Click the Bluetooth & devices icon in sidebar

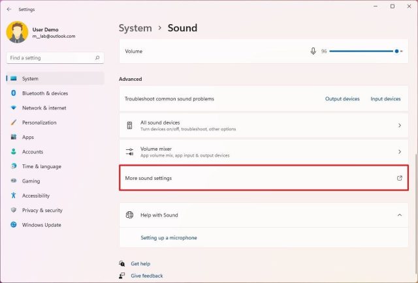14,93
